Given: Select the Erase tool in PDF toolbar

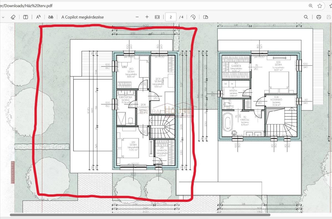Looking at the screenshot, I should tap(13, 17).
